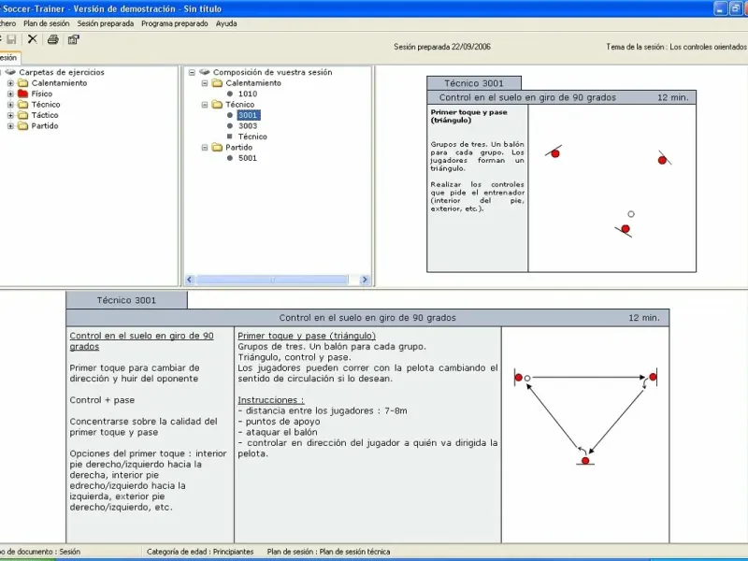Collapse Partido in session composition
748x561 pixels.
click(x=205, y=148)
